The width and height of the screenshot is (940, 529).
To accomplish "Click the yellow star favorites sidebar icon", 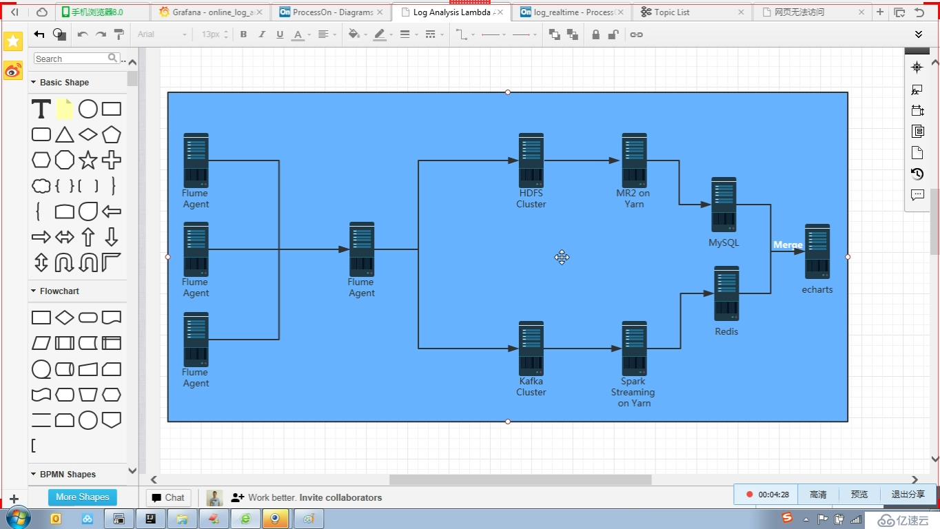I will click(13, 41).
